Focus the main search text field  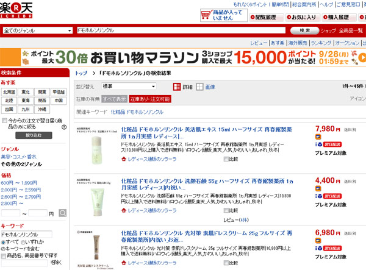pos(181,30)
